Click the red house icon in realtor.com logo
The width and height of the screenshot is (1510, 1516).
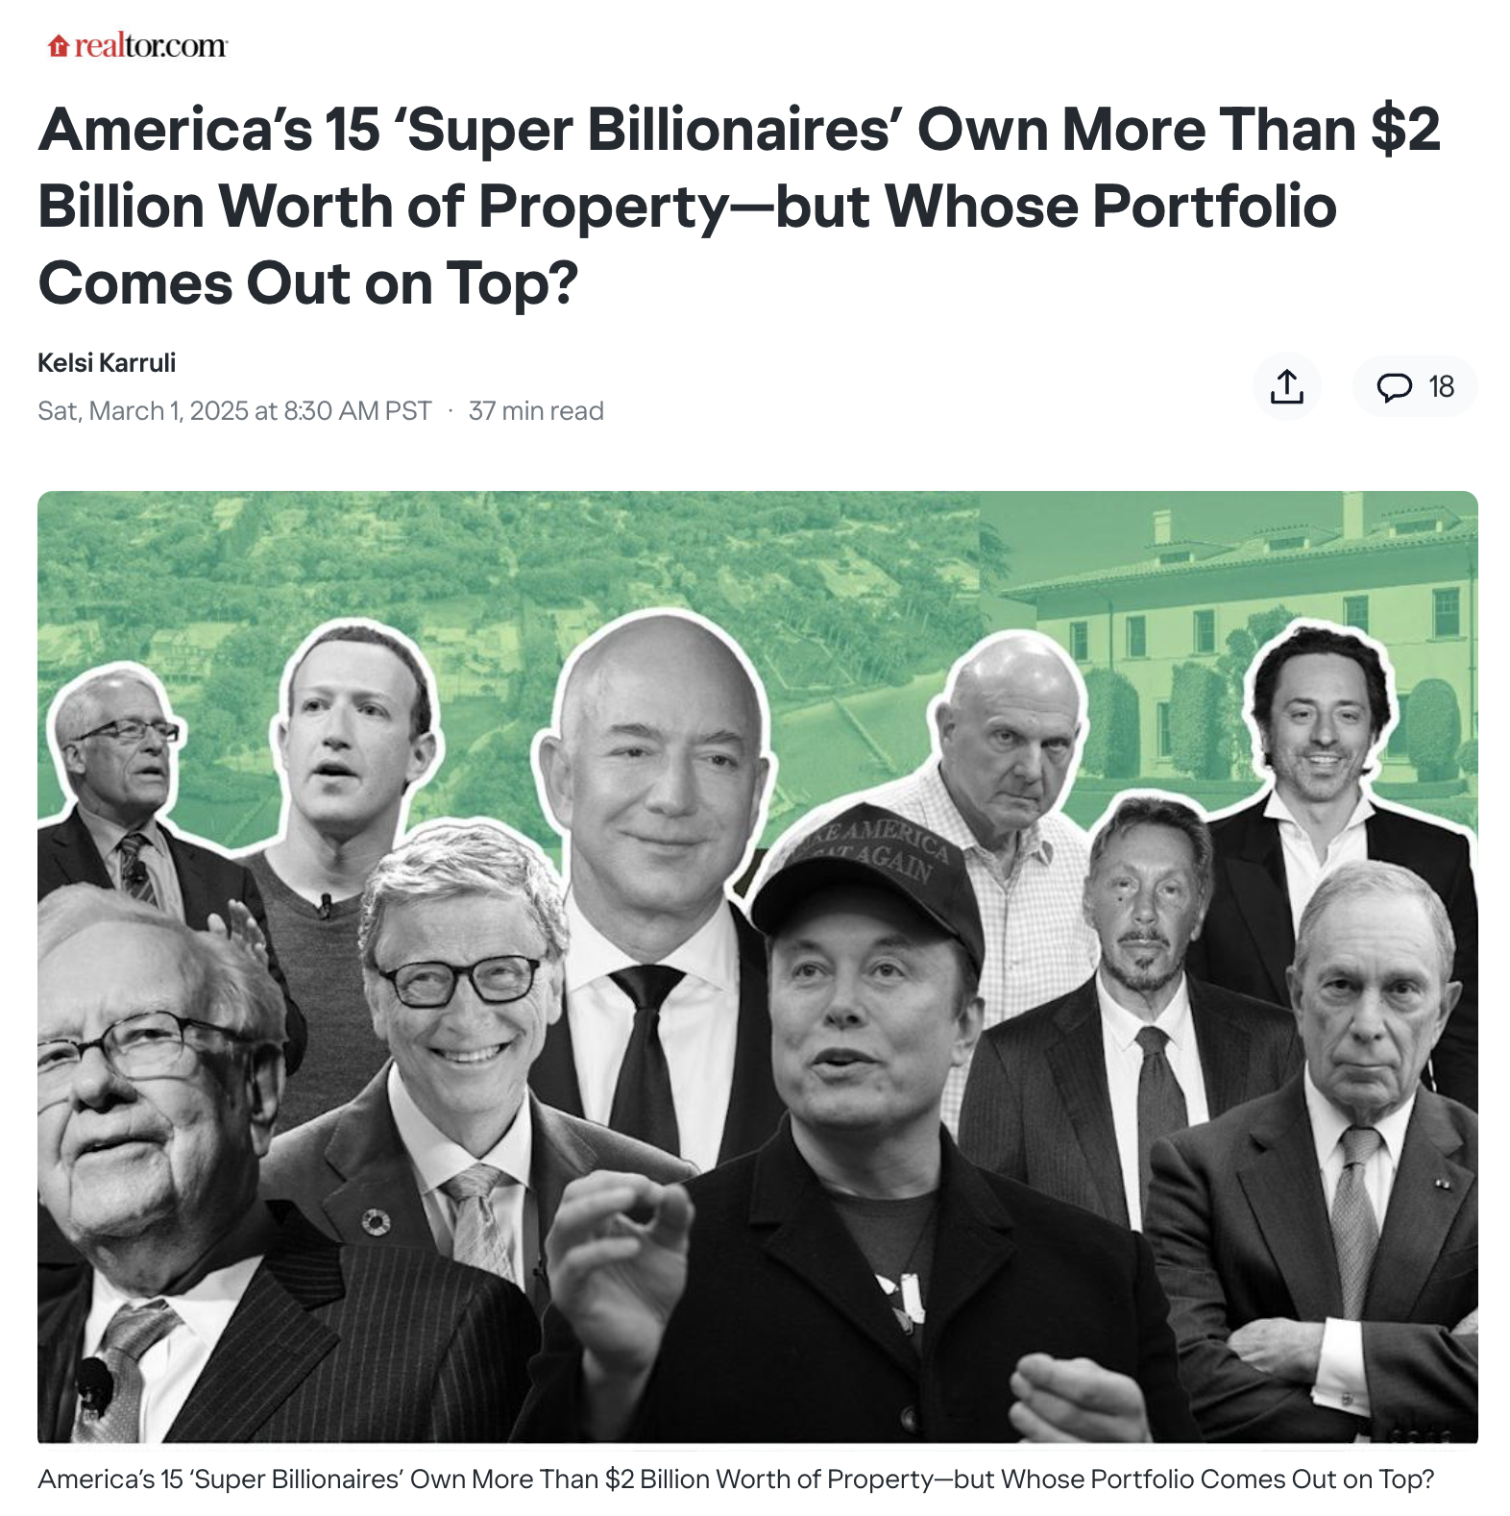point(59,45)
